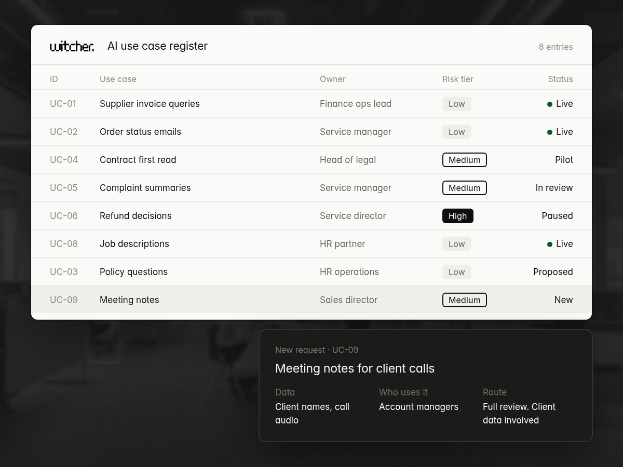Click 'Head of legal' owner cell
This screenshot has width=623, height=467.
tap(348, 160)
